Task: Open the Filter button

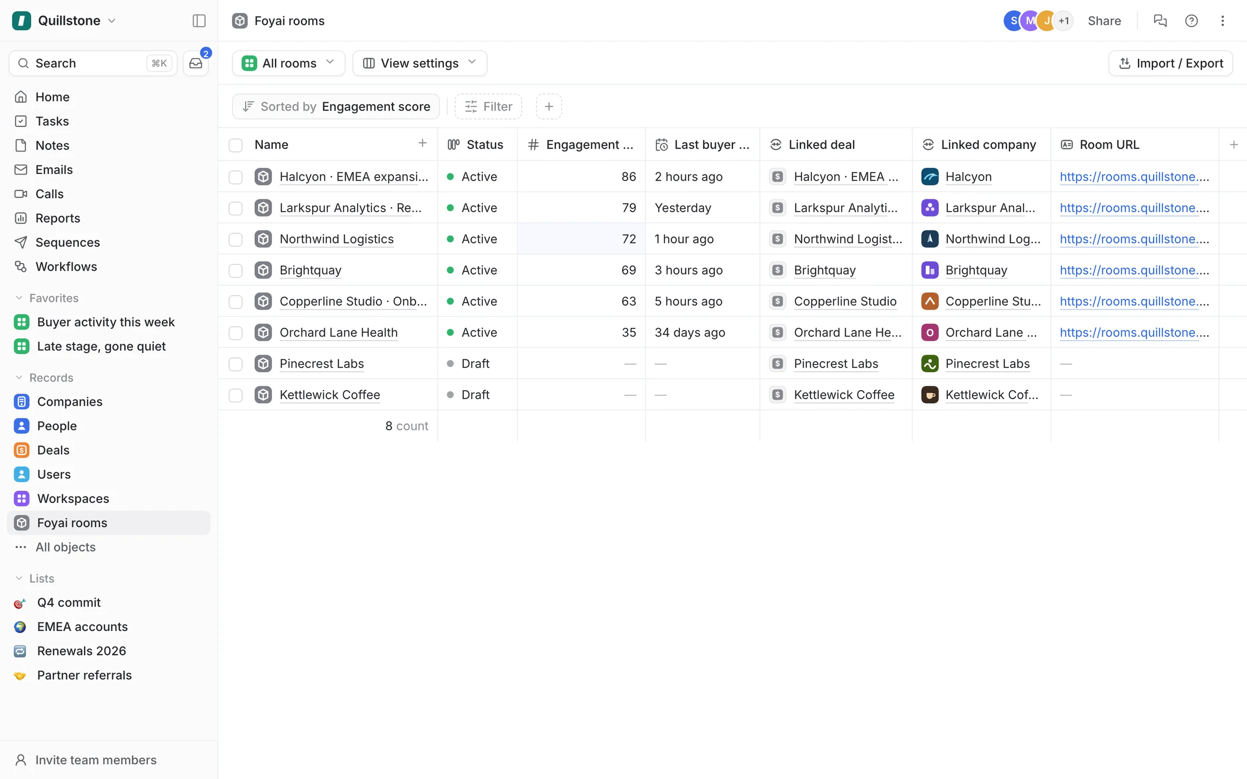Action: tap(488, 106)
